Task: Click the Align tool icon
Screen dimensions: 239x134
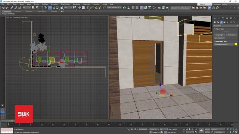Action: coord(128,8)
